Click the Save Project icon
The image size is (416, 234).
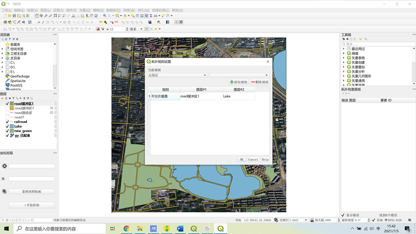[14, 16]
